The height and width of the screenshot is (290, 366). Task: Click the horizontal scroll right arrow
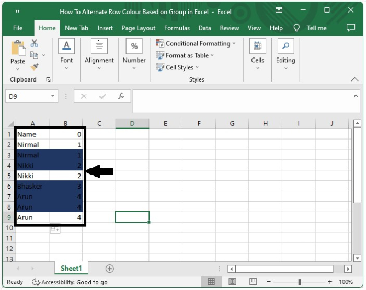pyautogui.click(x=348, y=269)
